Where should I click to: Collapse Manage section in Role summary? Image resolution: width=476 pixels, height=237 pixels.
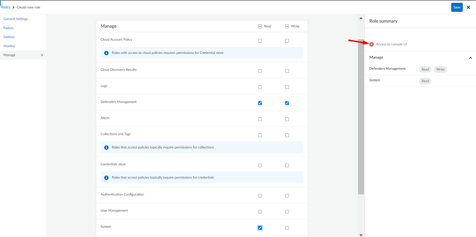[x=470, y=58]
